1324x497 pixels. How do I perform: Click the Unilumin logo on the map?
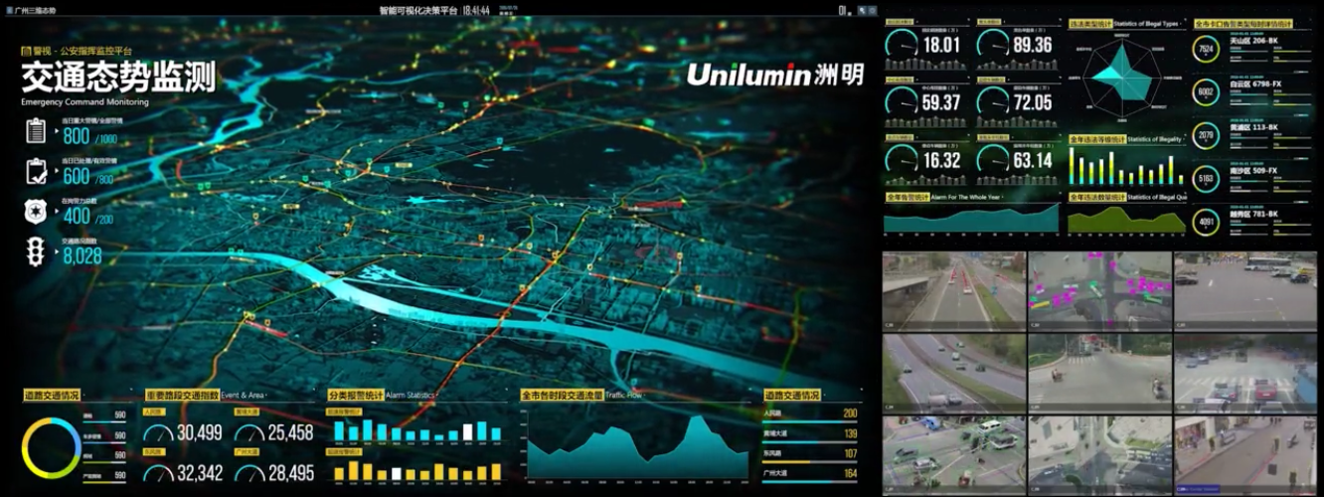coord(775,75)
